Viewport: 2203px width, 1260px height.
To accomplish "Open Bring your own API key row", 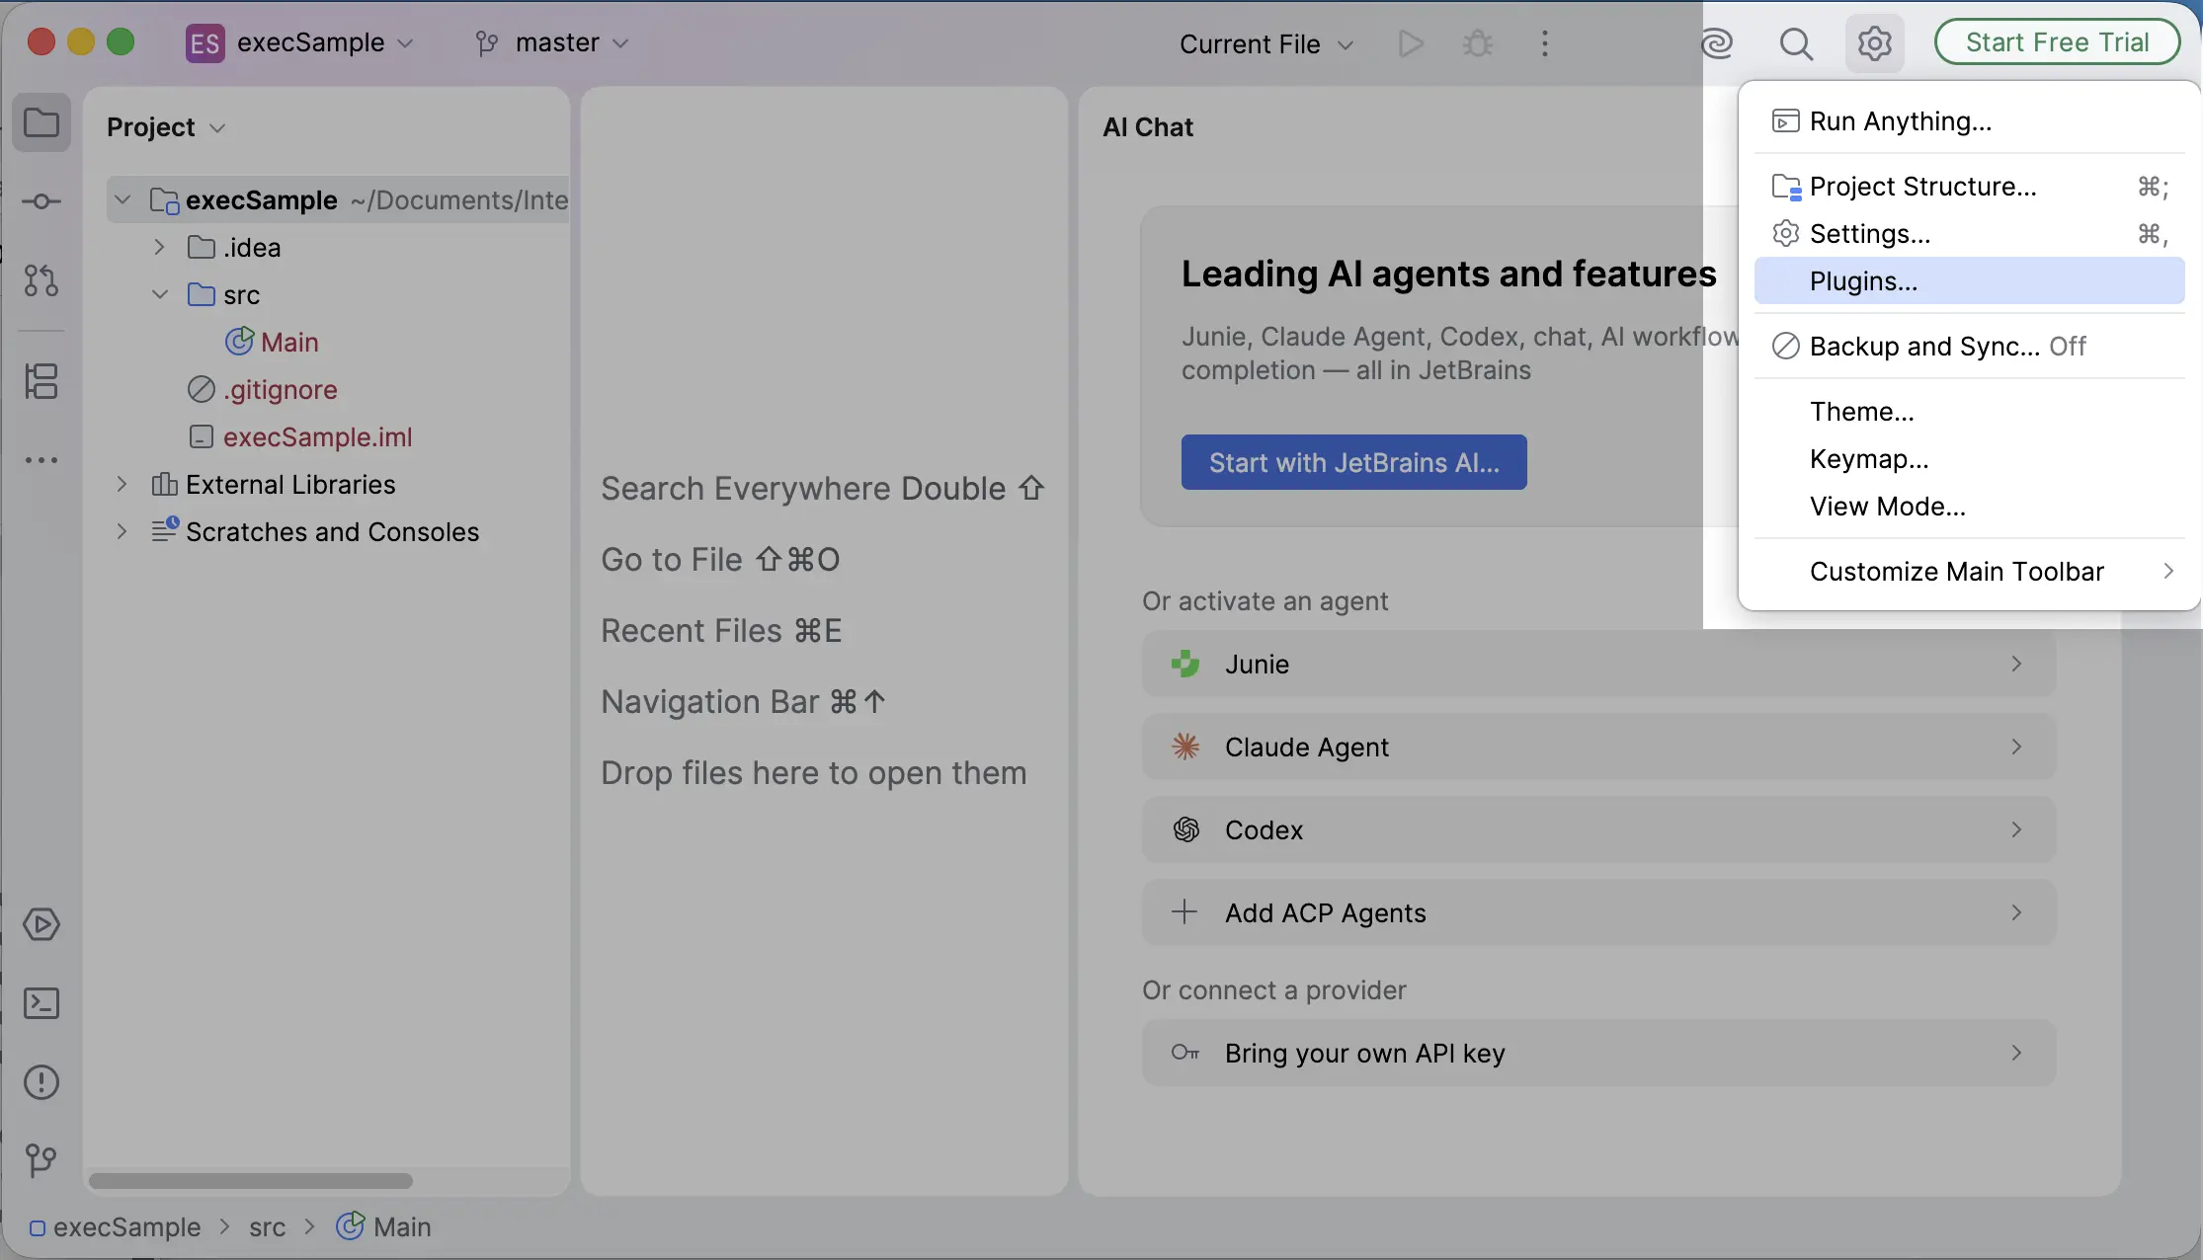I will tap(1598, 1053).
